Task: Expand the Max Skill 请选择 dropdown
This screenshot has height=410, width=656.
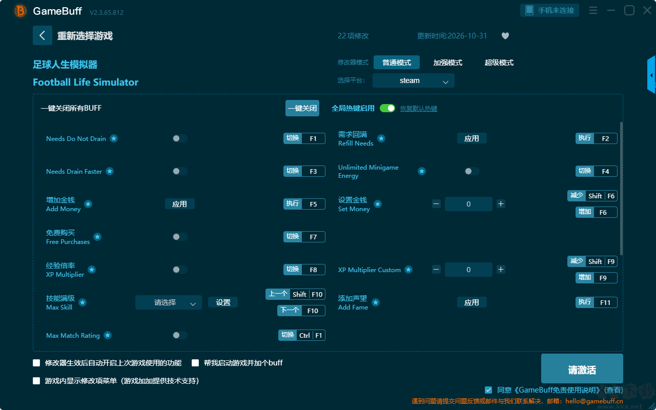Action: pos(169,302)
